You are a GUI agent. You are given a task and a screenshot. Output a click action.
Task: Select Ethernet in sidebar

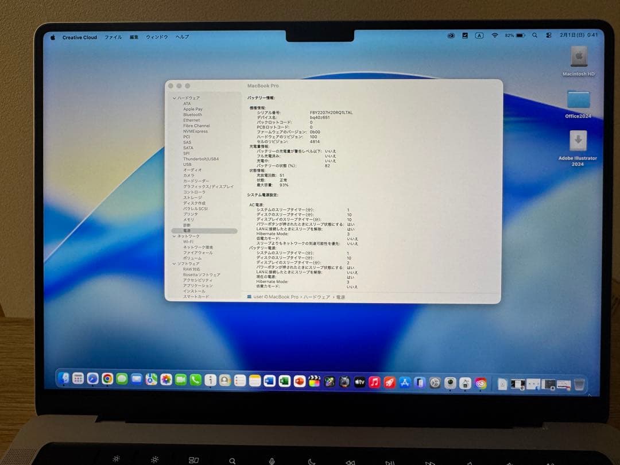(x=191, y=120)
